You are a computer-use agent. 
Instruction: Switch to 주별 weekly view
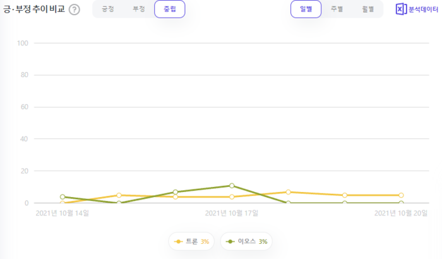click(x=337, y=9)
